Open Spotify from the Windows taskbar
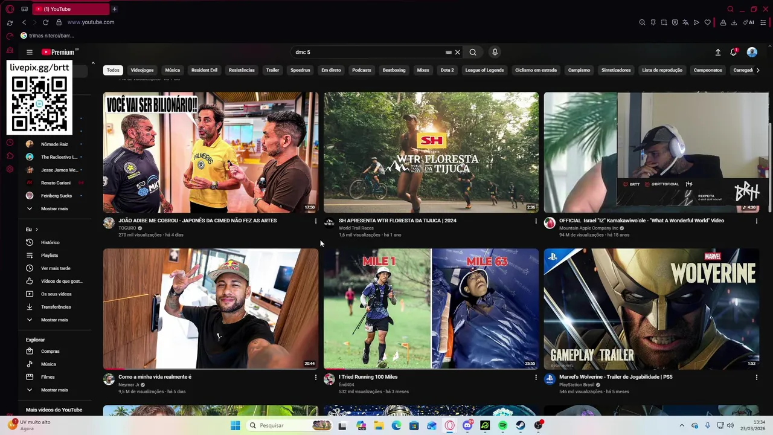Image resolution: width=773 pixels, height=435 pixels. coord(502,425)
